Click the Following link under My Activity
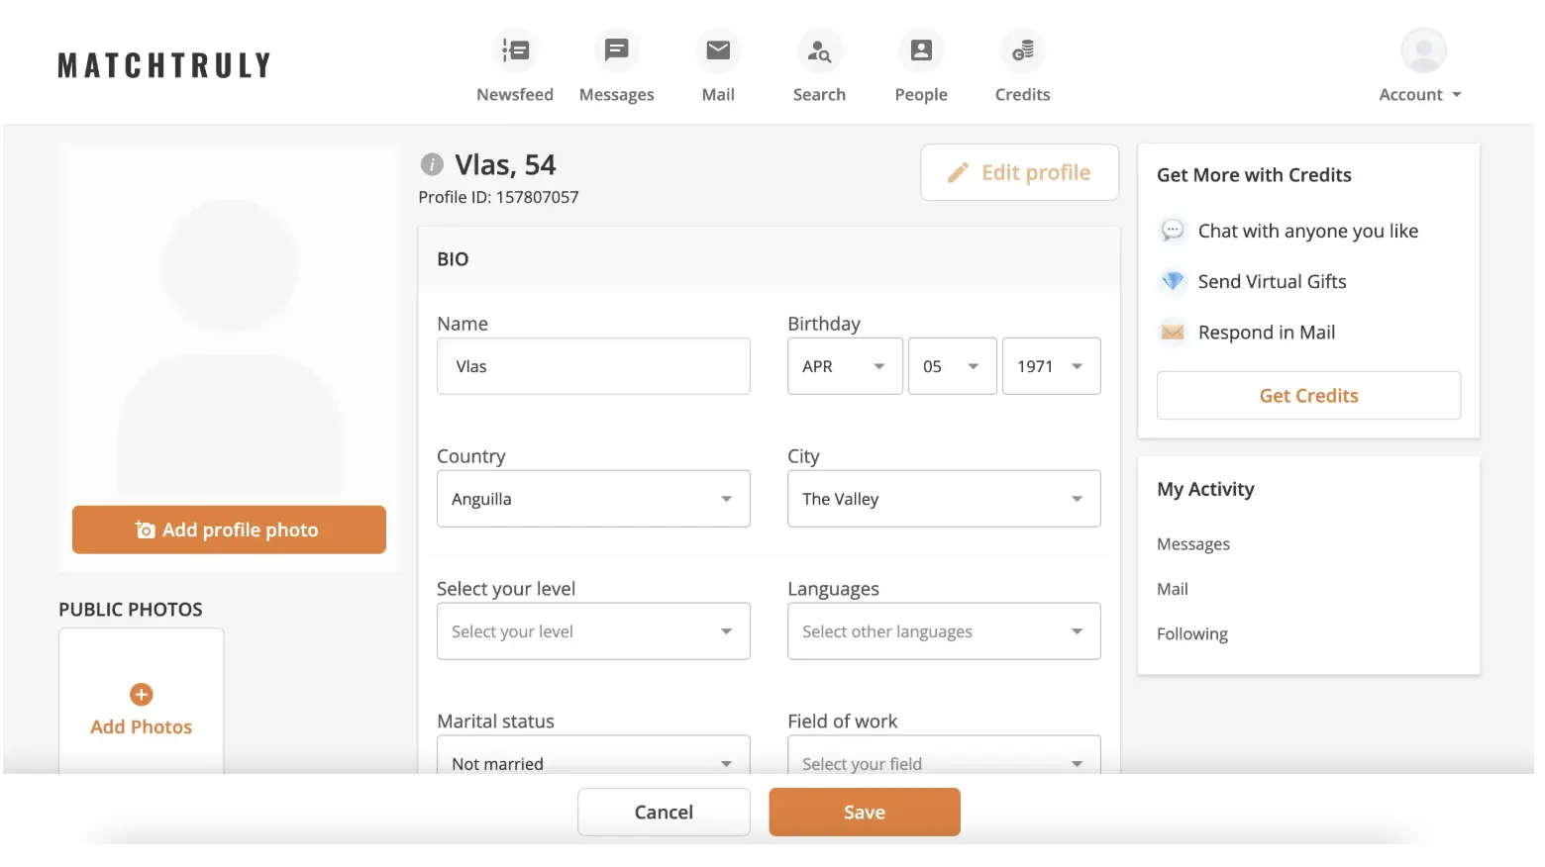 click(x=1192, y=634)
